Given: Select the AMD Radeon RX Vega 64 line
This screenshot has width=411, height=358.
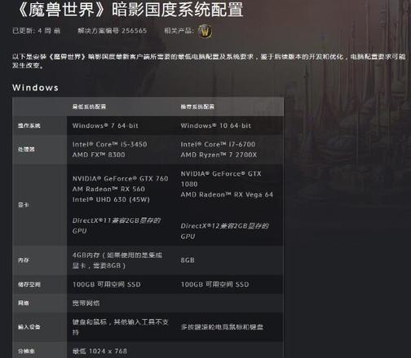Looking at the screenshot, I should click(x=227, y=194).
